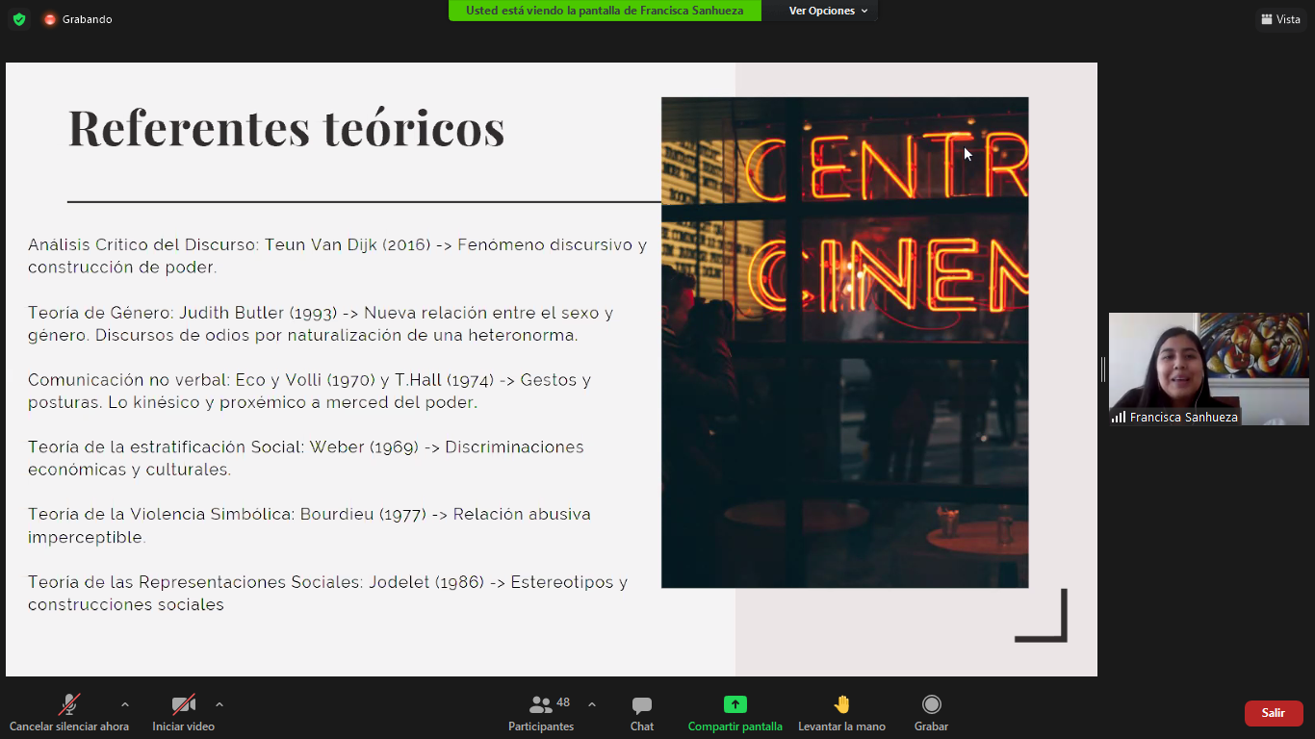Screen dimensions: 1315x739
Task: Open the Chat panel
Action: pyautogui.click(x=642, y=713)
